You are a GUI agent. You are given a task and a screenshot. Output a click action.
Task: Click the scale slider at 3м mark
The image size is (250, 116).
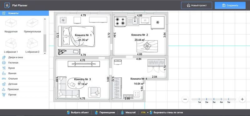[214, 99]
